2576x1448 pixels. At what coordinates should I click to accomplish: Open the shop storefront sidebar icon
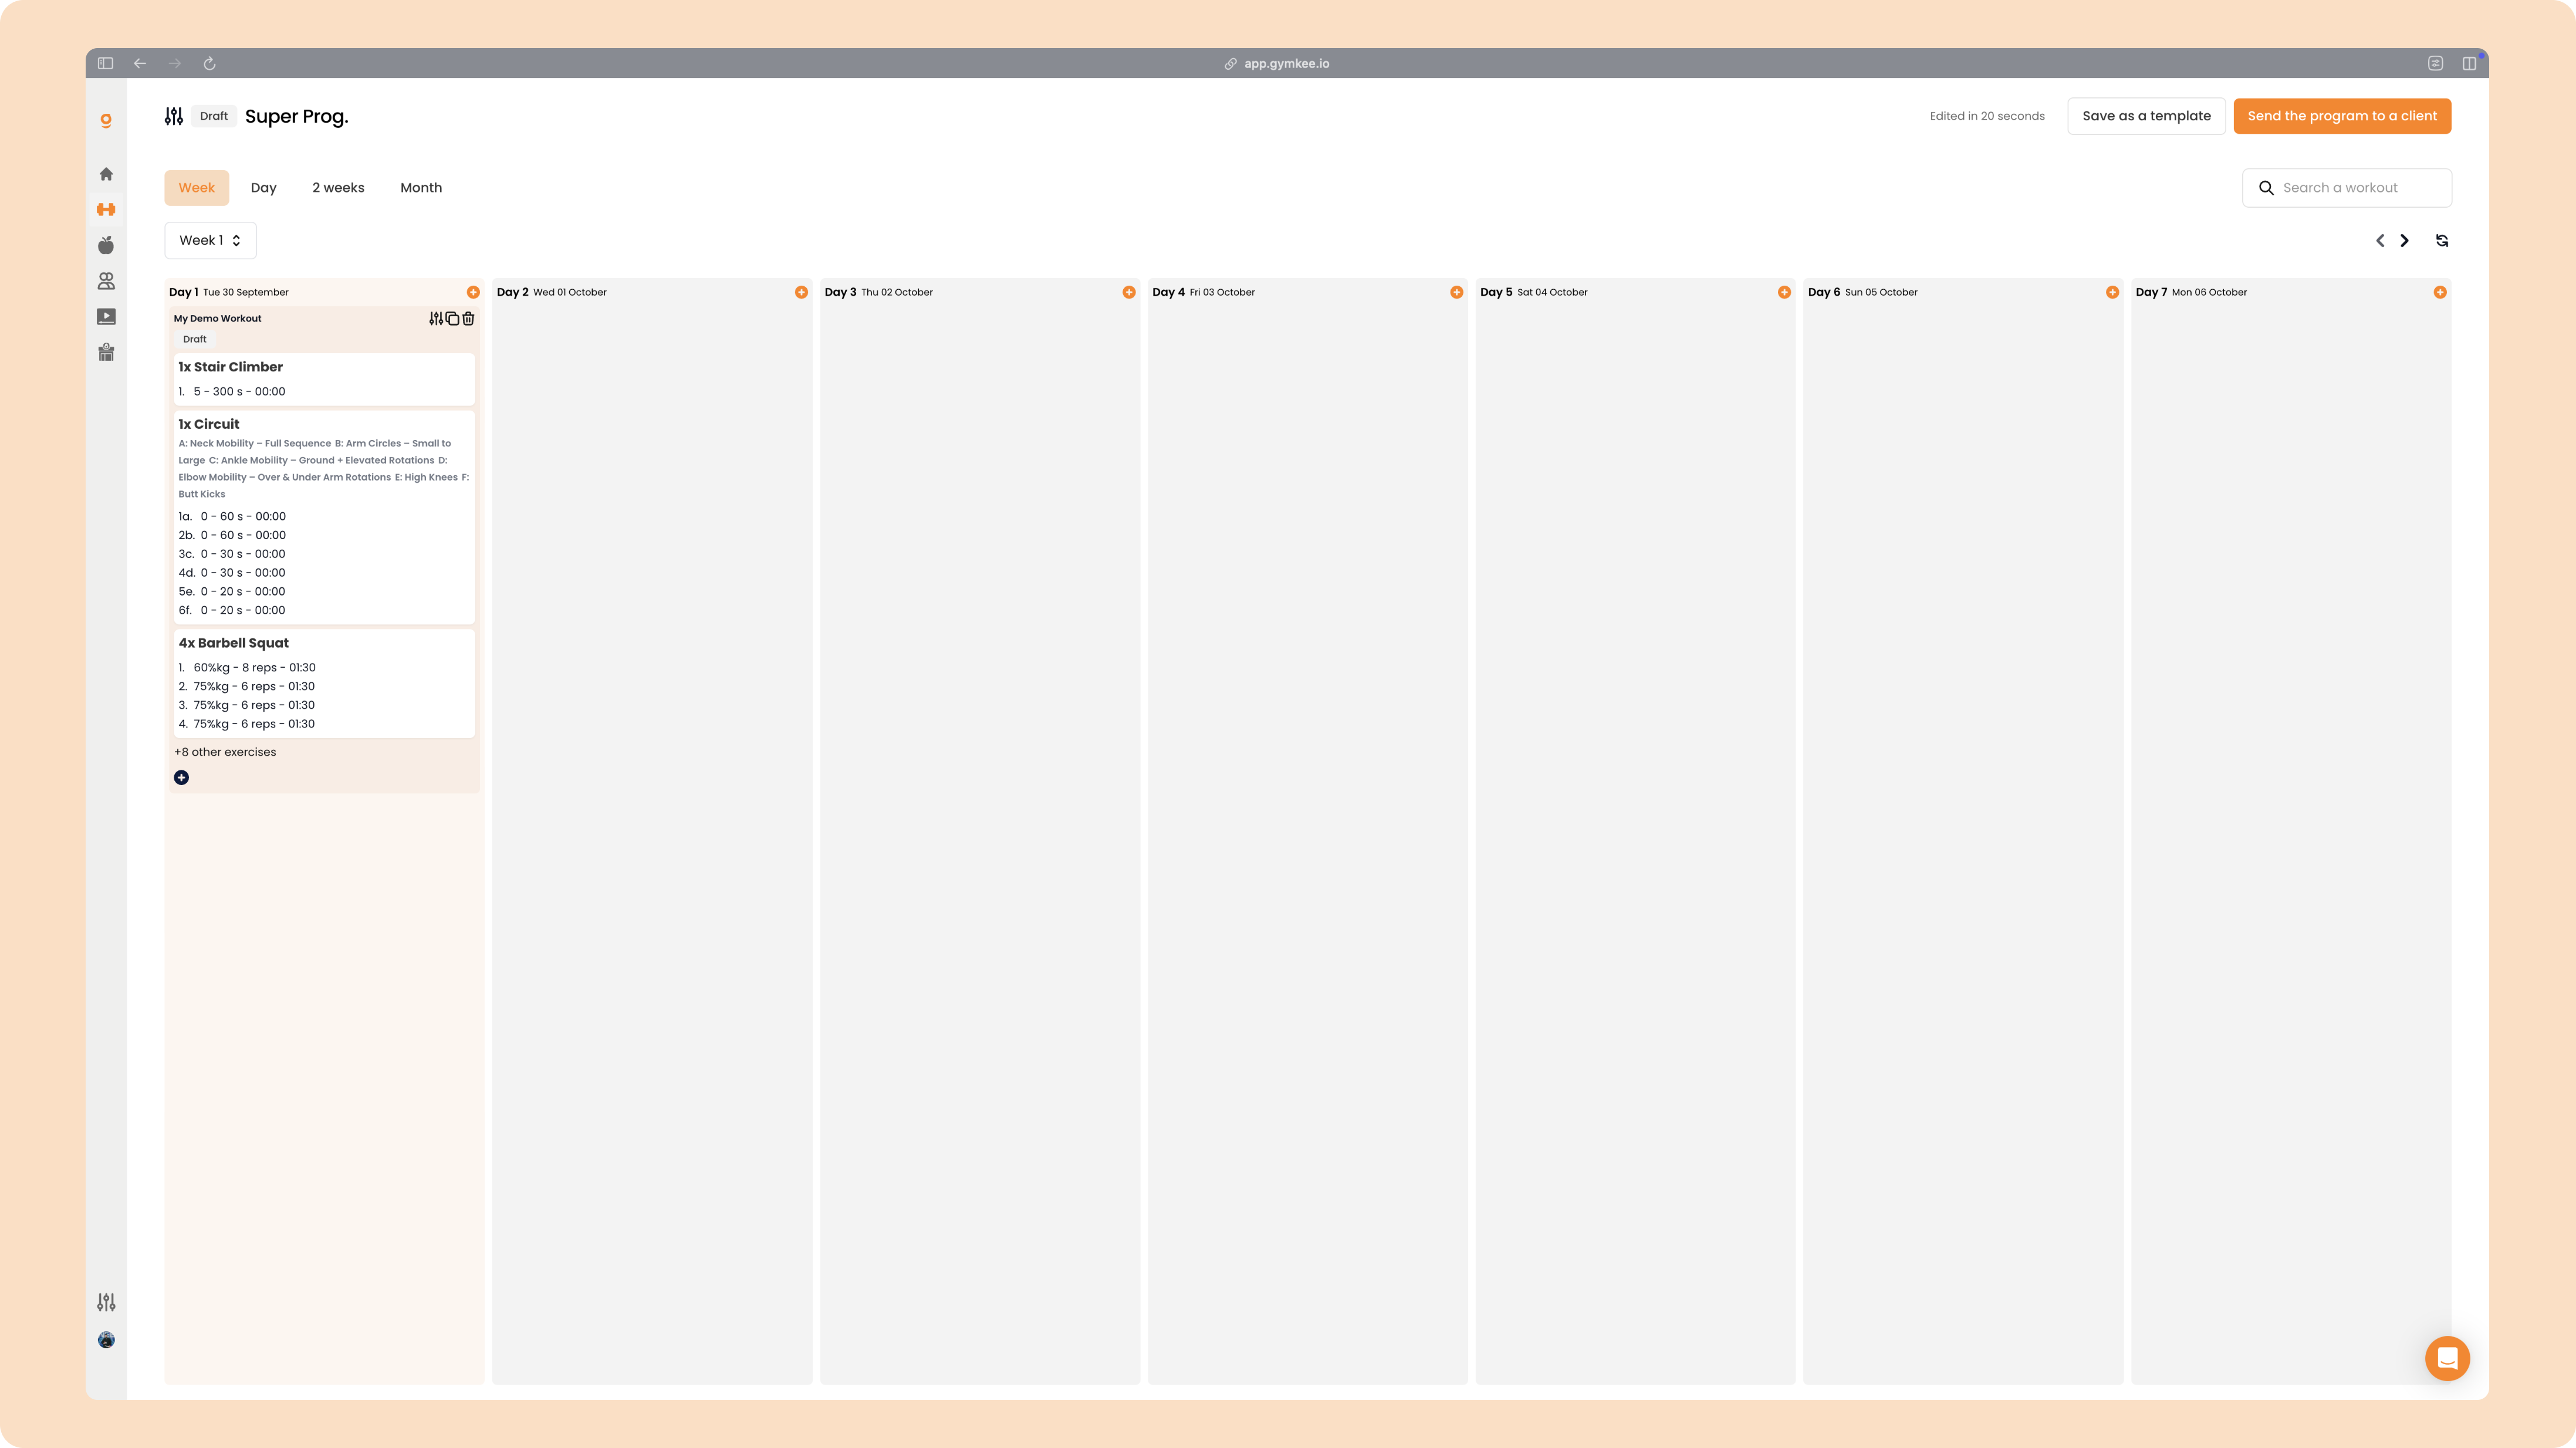click(x=106, y=352)
